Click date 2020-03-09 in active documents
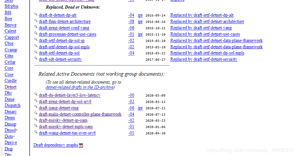The height and width of the screenshot is (156, 297). click(155, 95)
